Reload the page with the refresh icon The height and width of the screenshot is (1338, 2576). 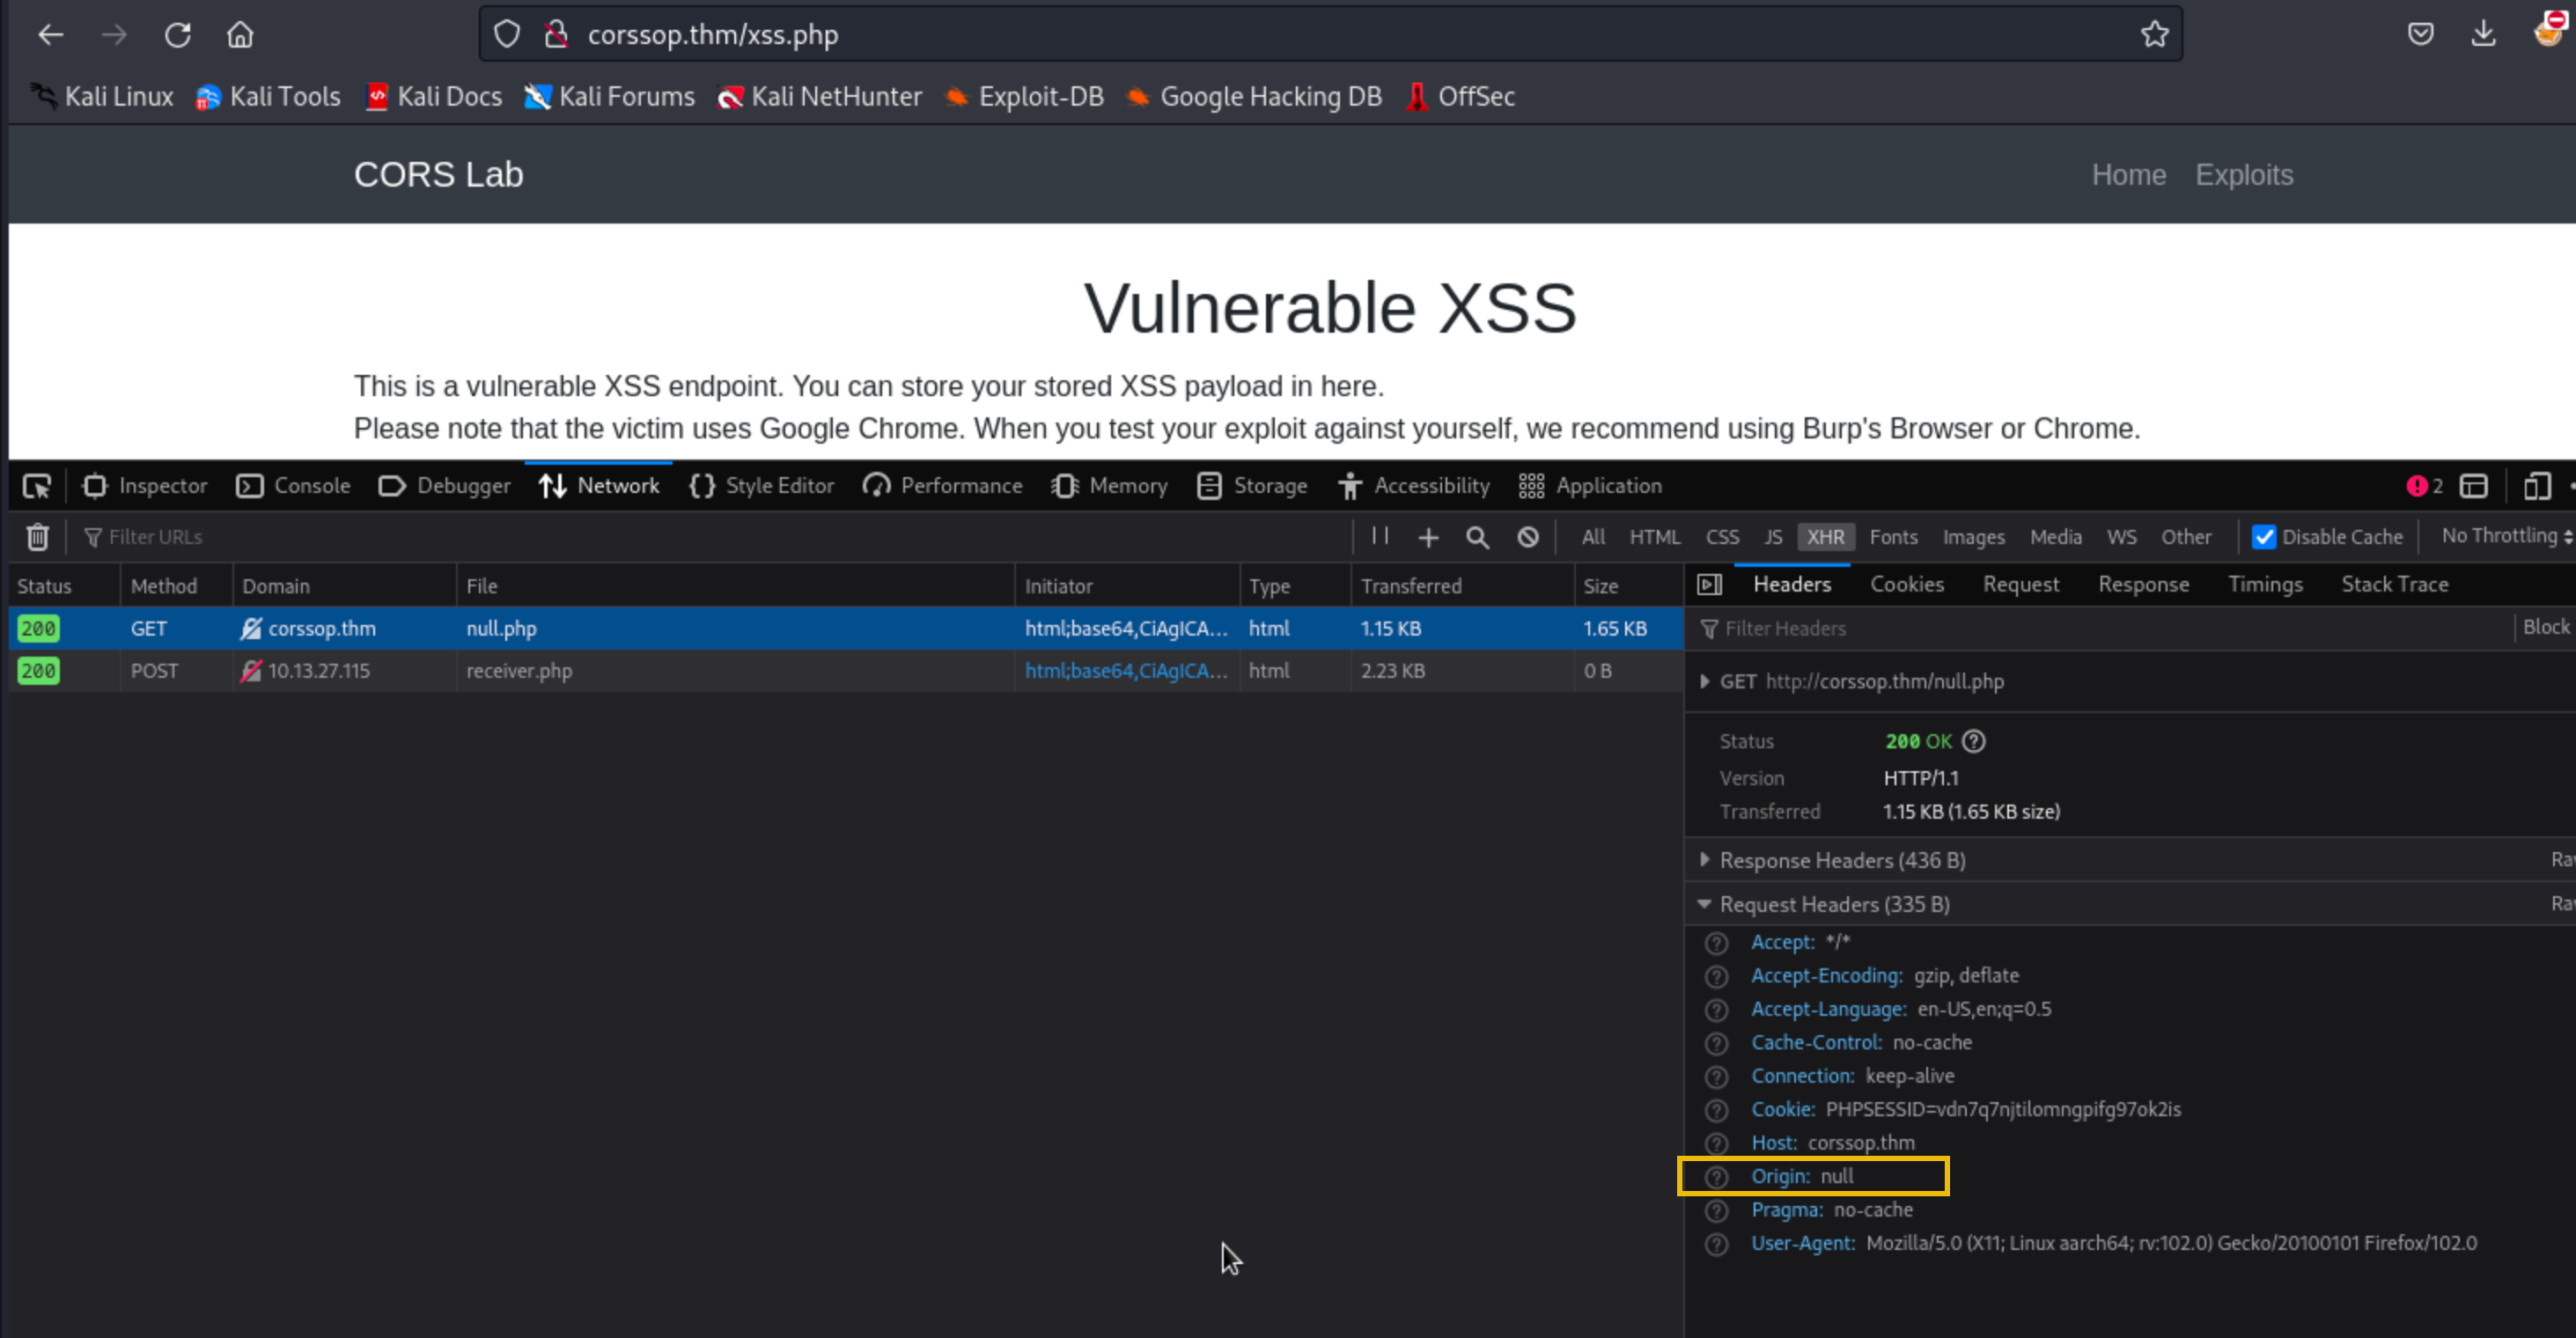point(178,35)
